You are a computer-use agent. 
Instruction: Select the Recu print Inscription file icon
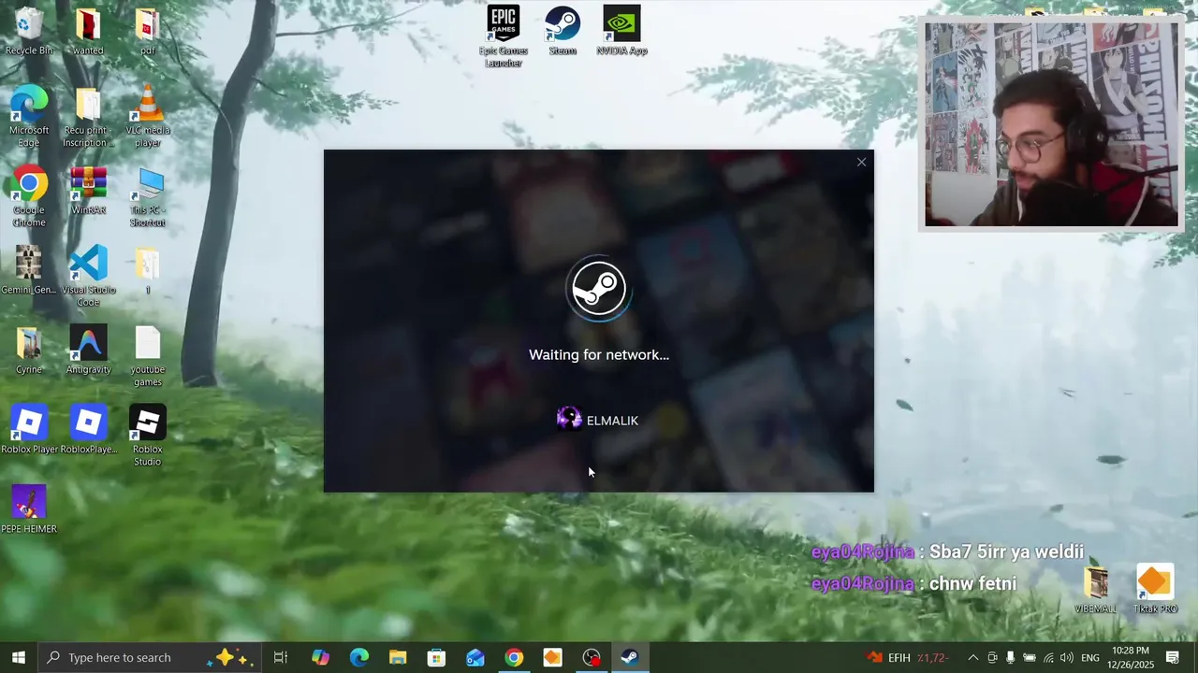tap(88, 117)
